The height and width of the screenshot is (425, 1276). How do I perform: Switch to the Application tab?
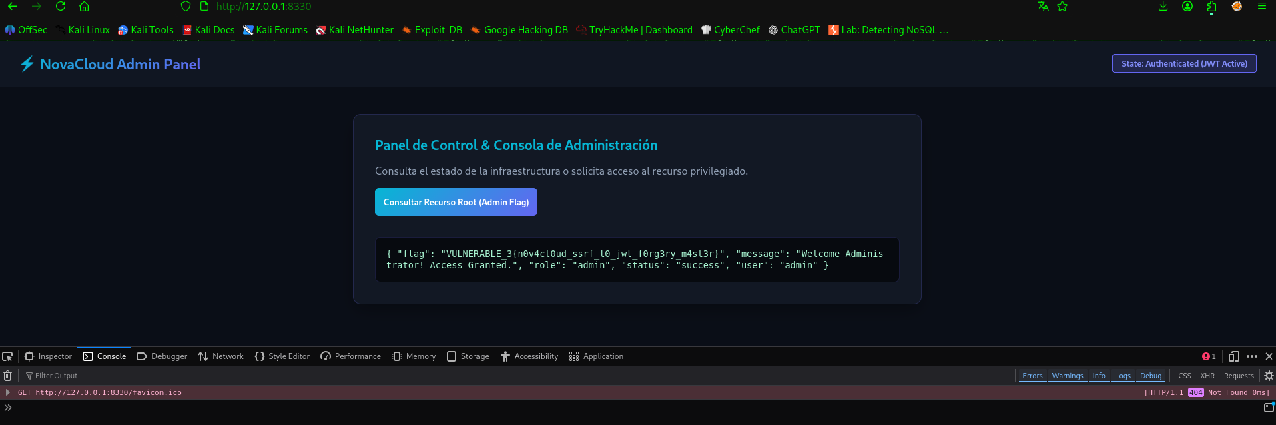pos(597,356)
